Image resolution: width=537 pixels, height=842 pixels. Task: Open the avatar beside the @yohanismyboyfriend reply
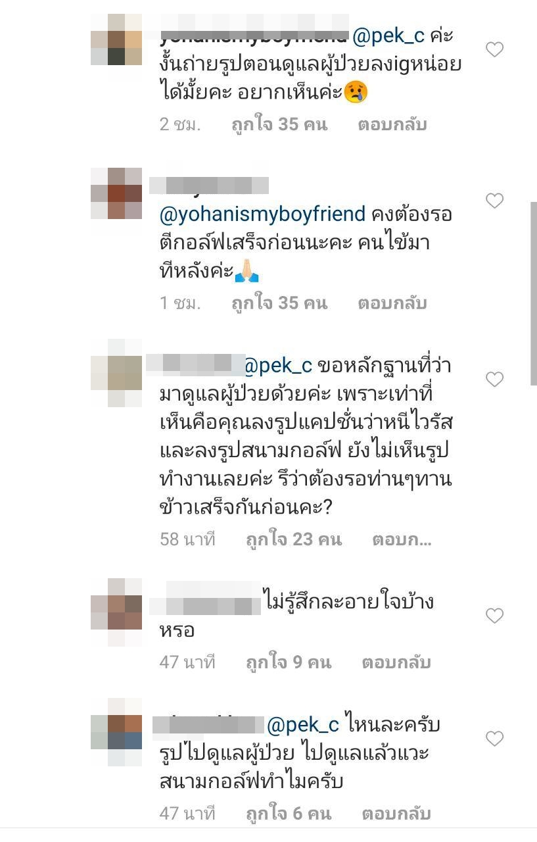[x=116, y=193]
